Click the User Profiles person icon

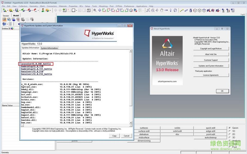pyautogui.click(x=43, y=10)
